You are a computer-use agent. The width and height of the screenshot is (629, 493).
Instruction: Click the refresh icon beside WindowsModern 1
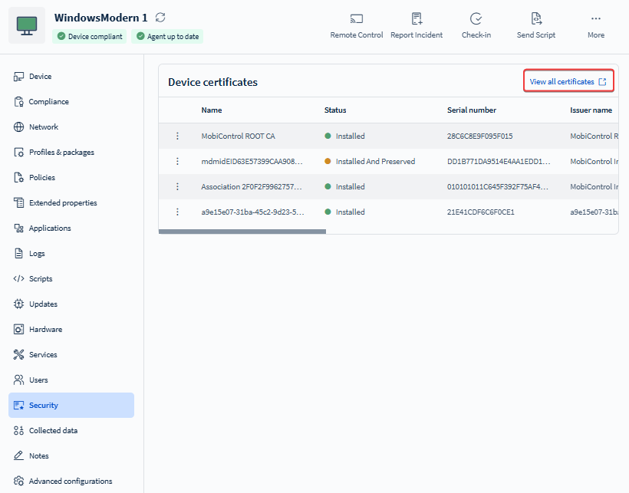pyautogui.click(x=160, y=17)
